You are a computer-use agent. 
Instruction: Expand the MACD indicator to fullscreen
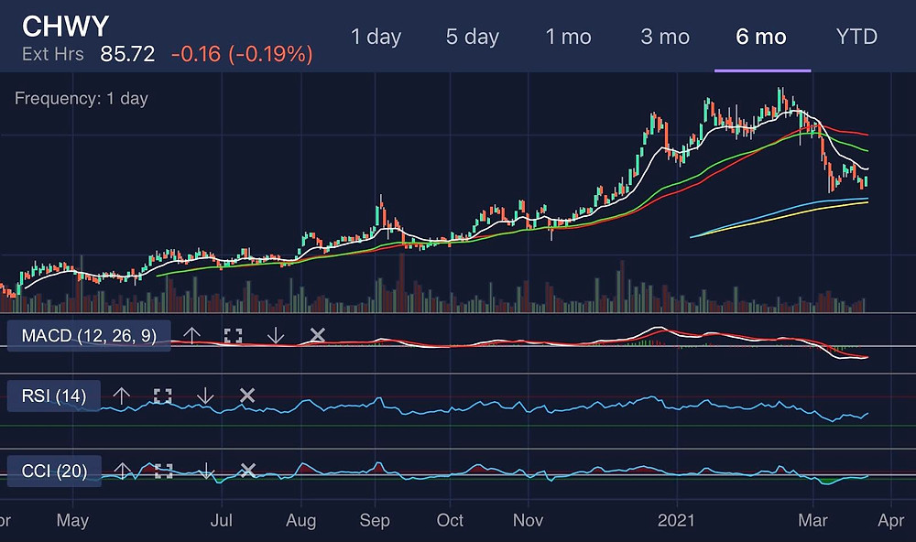[233, 335]
